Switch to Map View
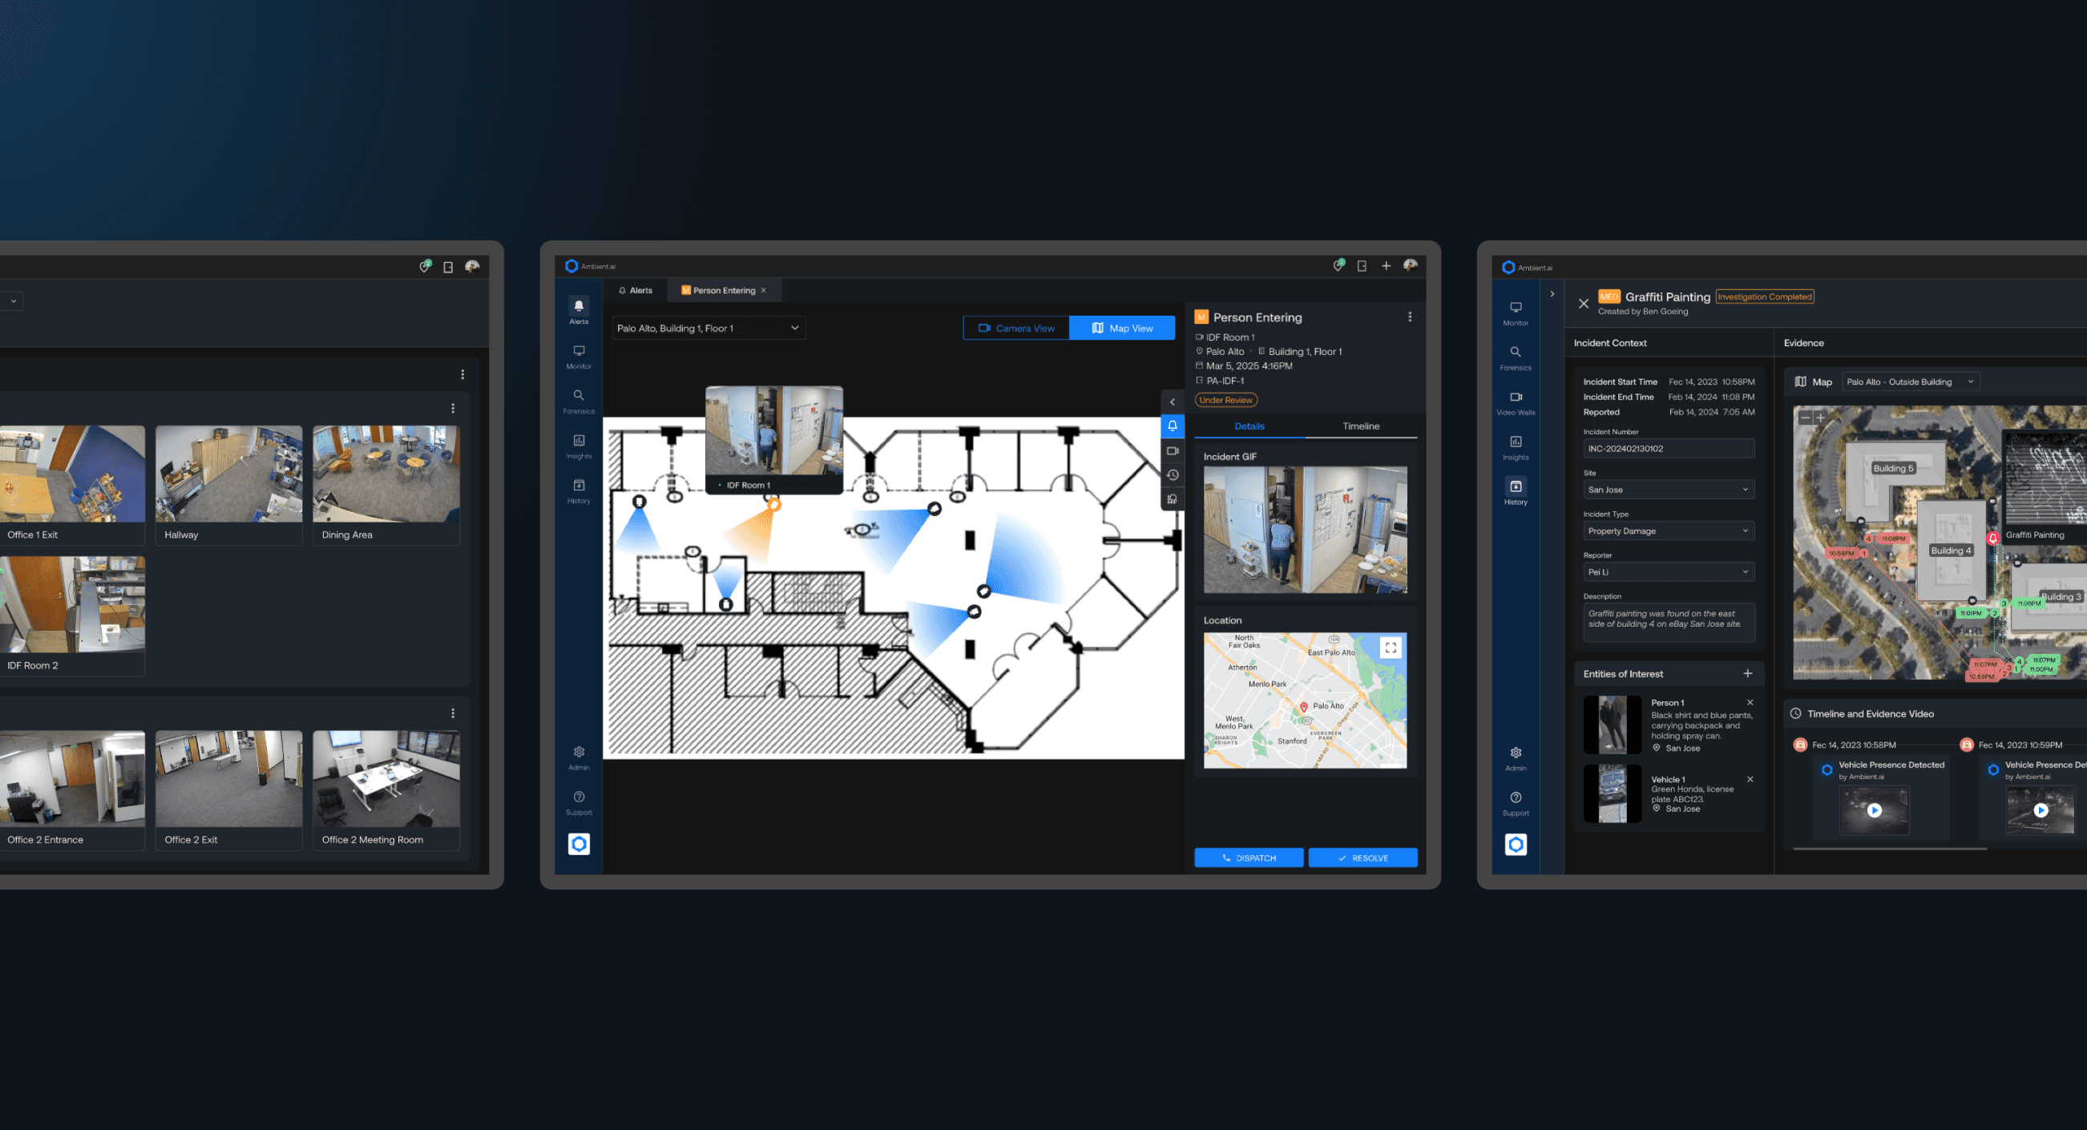2087x1130 pixels. coord(1122,328)
